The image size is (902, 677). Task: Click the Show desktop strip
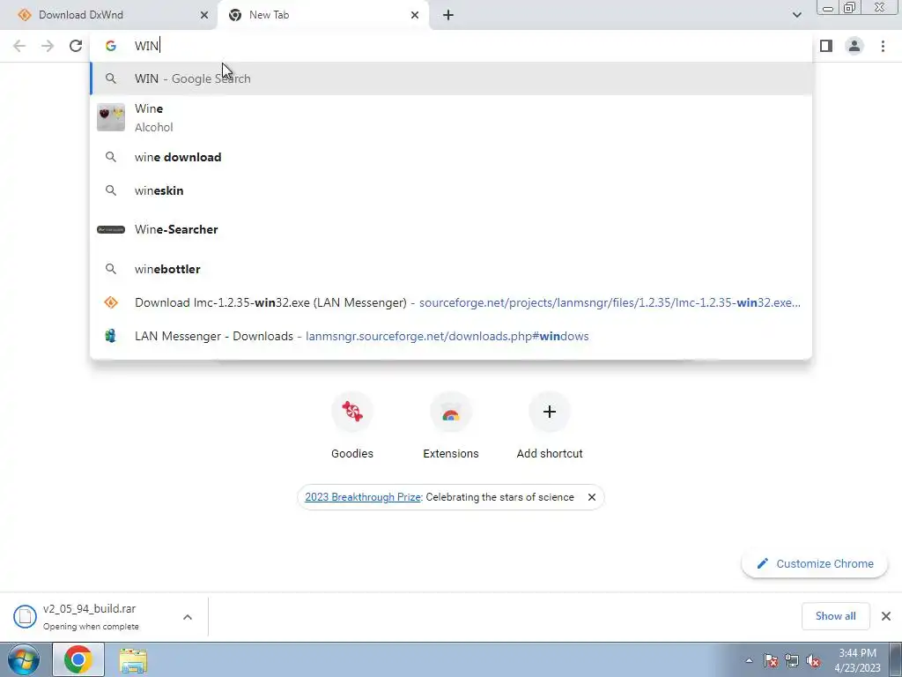pyautogui.click(x=896, y=659)
